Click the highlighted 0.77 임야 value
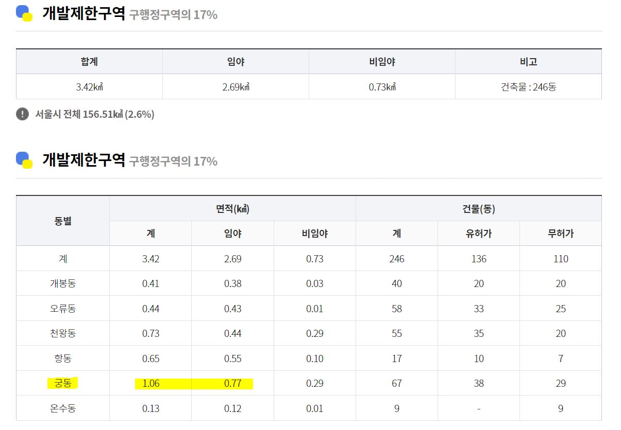The image size is (621, 430). (232, 383)
